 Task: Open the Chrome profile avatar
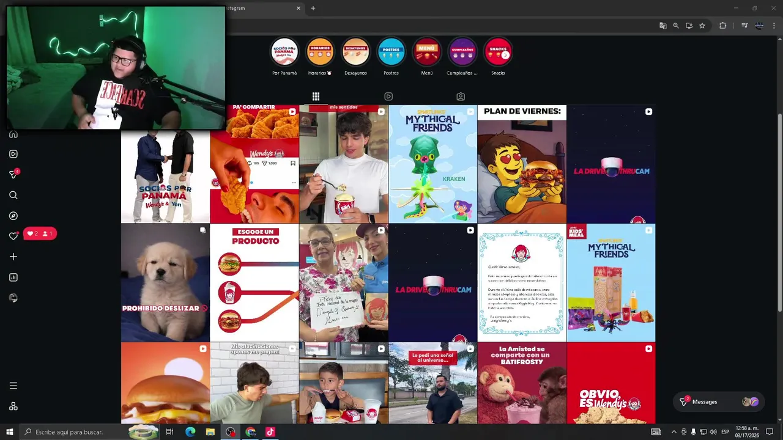tap(759, 26)
